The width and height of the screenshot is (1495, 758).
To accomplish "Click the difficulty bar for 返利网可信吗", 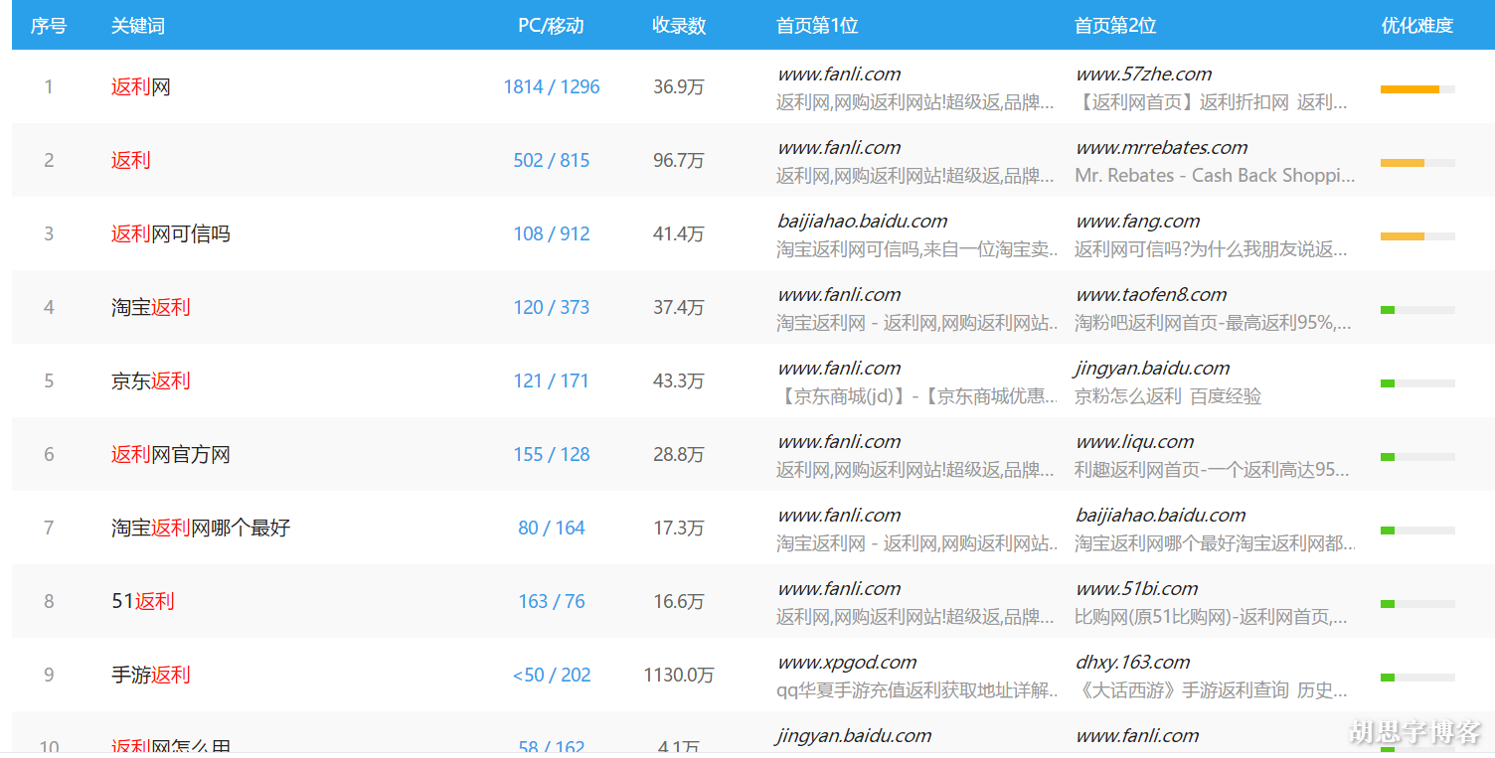I will [x=1417, y=236].
